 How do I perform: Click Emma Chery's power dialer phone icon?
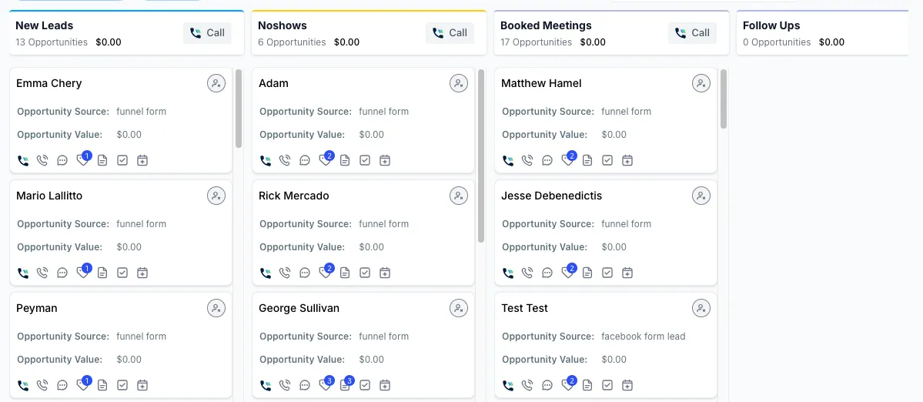(22, 160)
